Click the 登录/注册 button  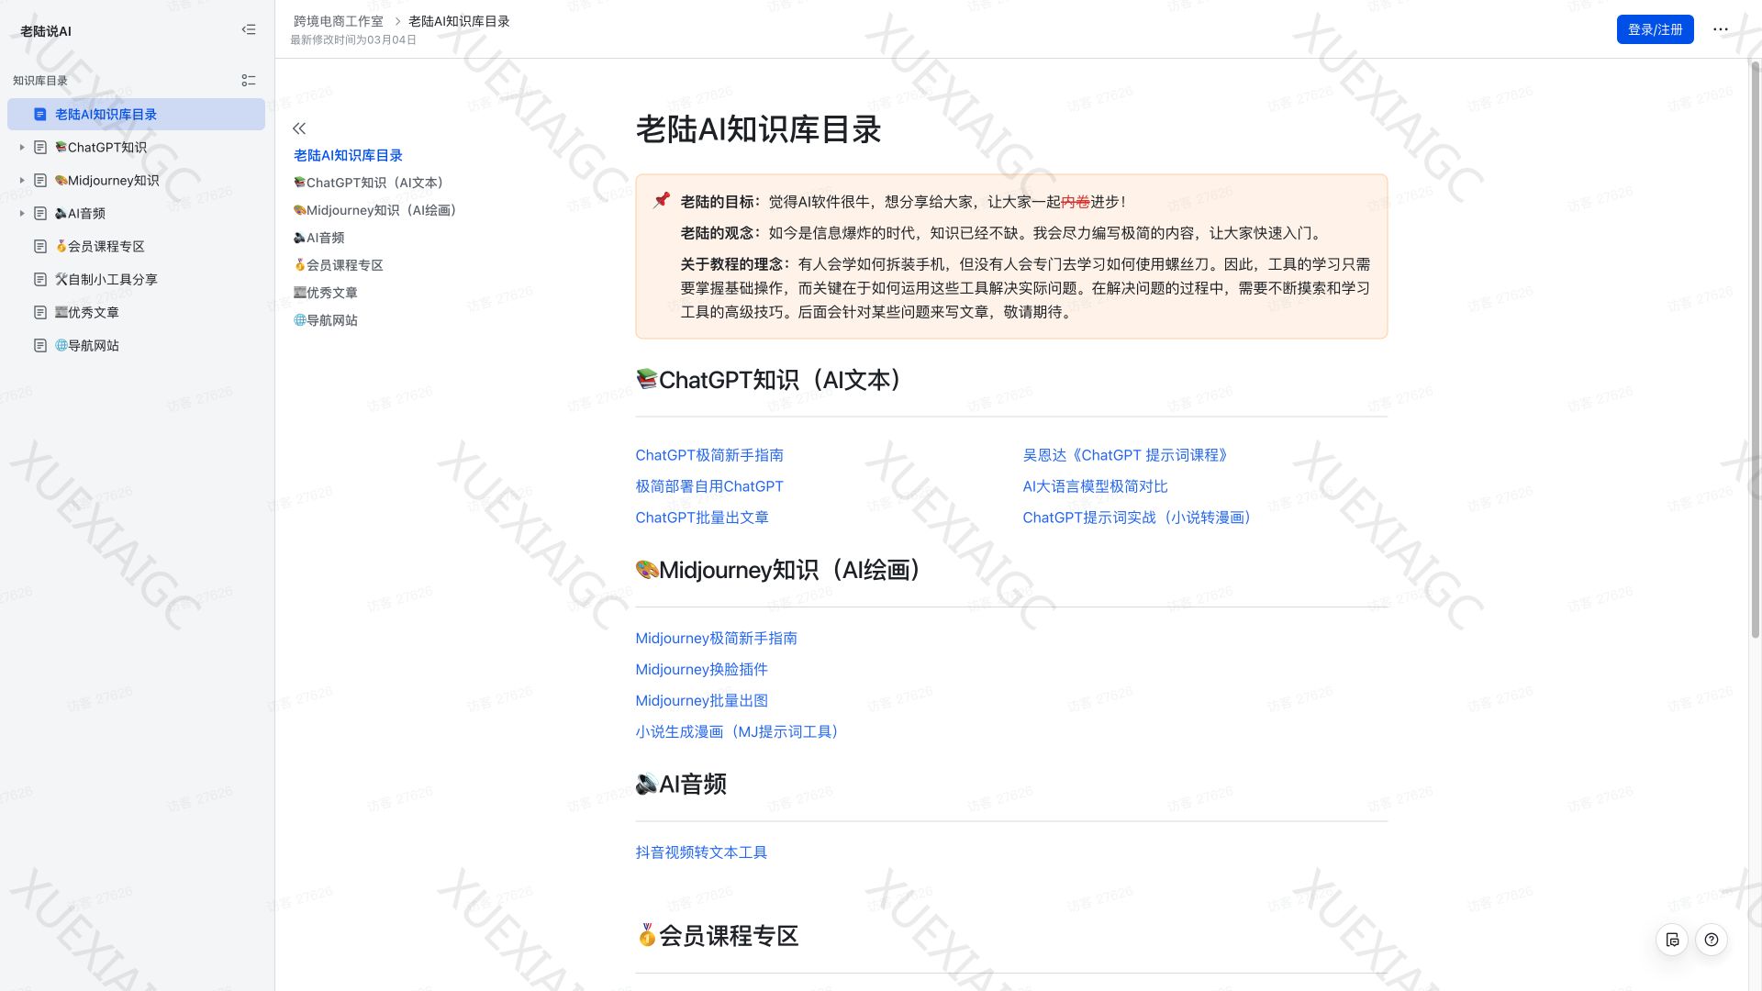1655,28
